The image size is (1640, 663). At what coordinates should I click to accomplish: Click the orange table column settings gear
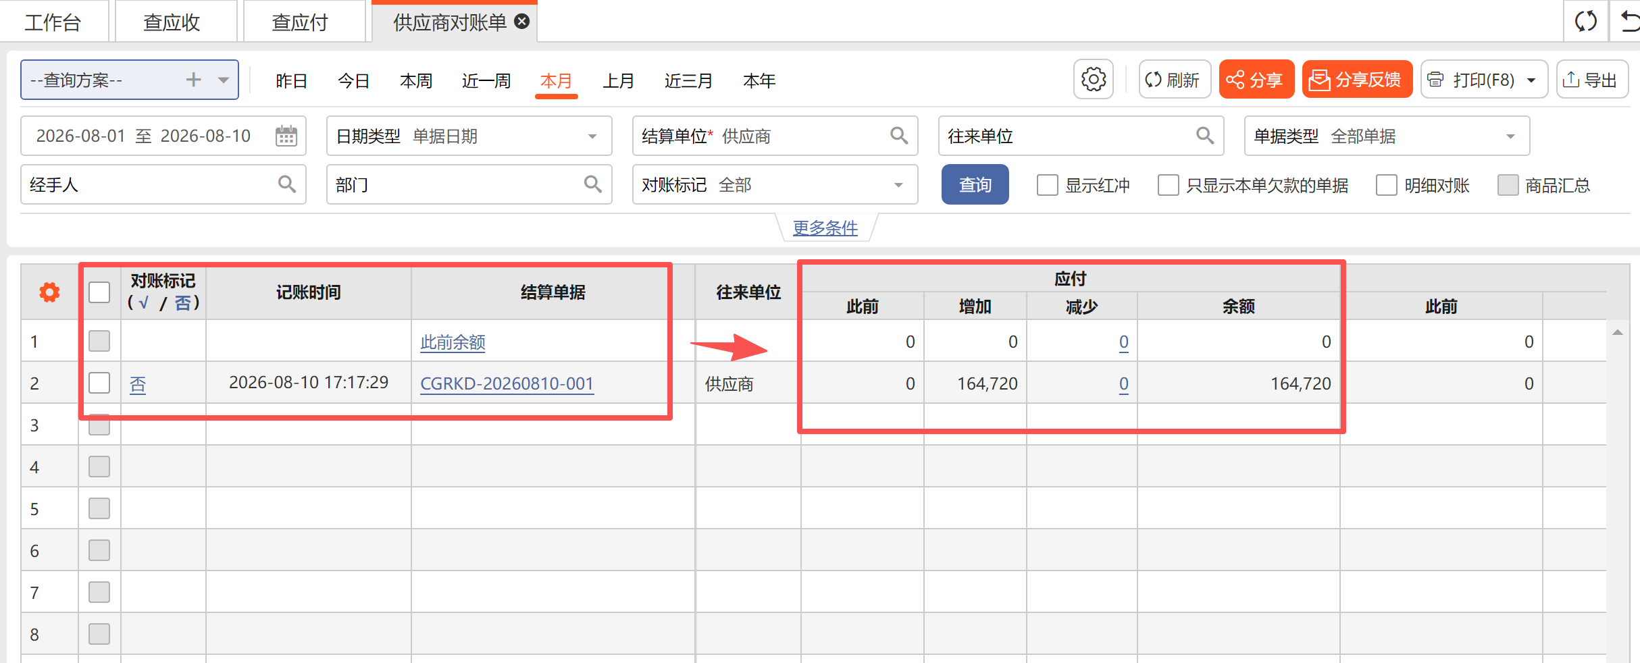coord(49,292)
